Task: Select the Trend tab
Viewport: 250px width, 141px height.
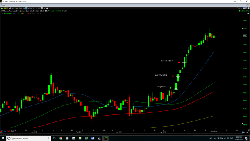Action: pos(3,5)
